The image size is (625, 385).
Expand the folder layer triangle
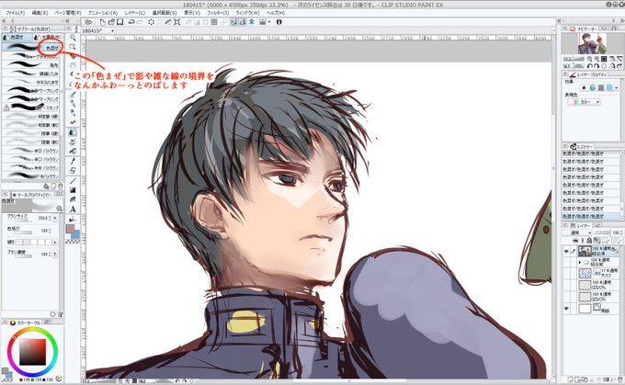(580, 262)
